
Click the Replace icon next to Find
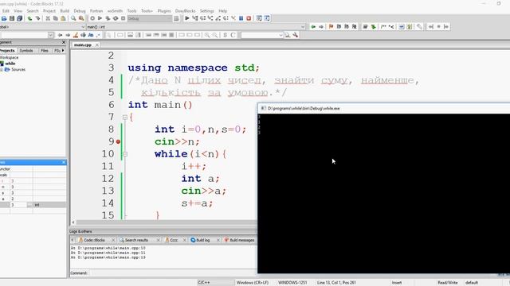81,18
